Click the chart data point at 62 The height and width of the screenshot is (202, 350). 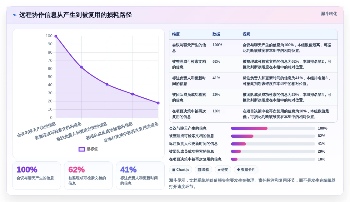82,67
